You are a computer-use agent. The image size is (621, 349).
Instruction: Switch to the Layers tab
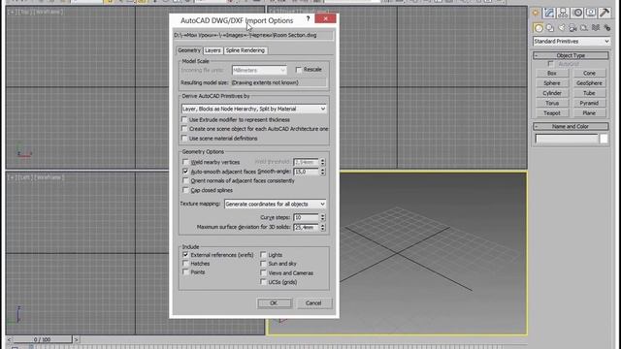[x=212, y=50]
